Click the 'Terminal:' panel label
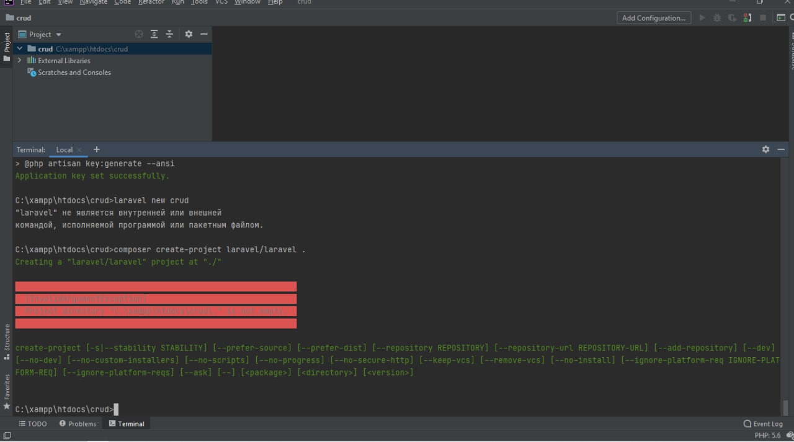The image size is (794, 442). coord(30,150)
